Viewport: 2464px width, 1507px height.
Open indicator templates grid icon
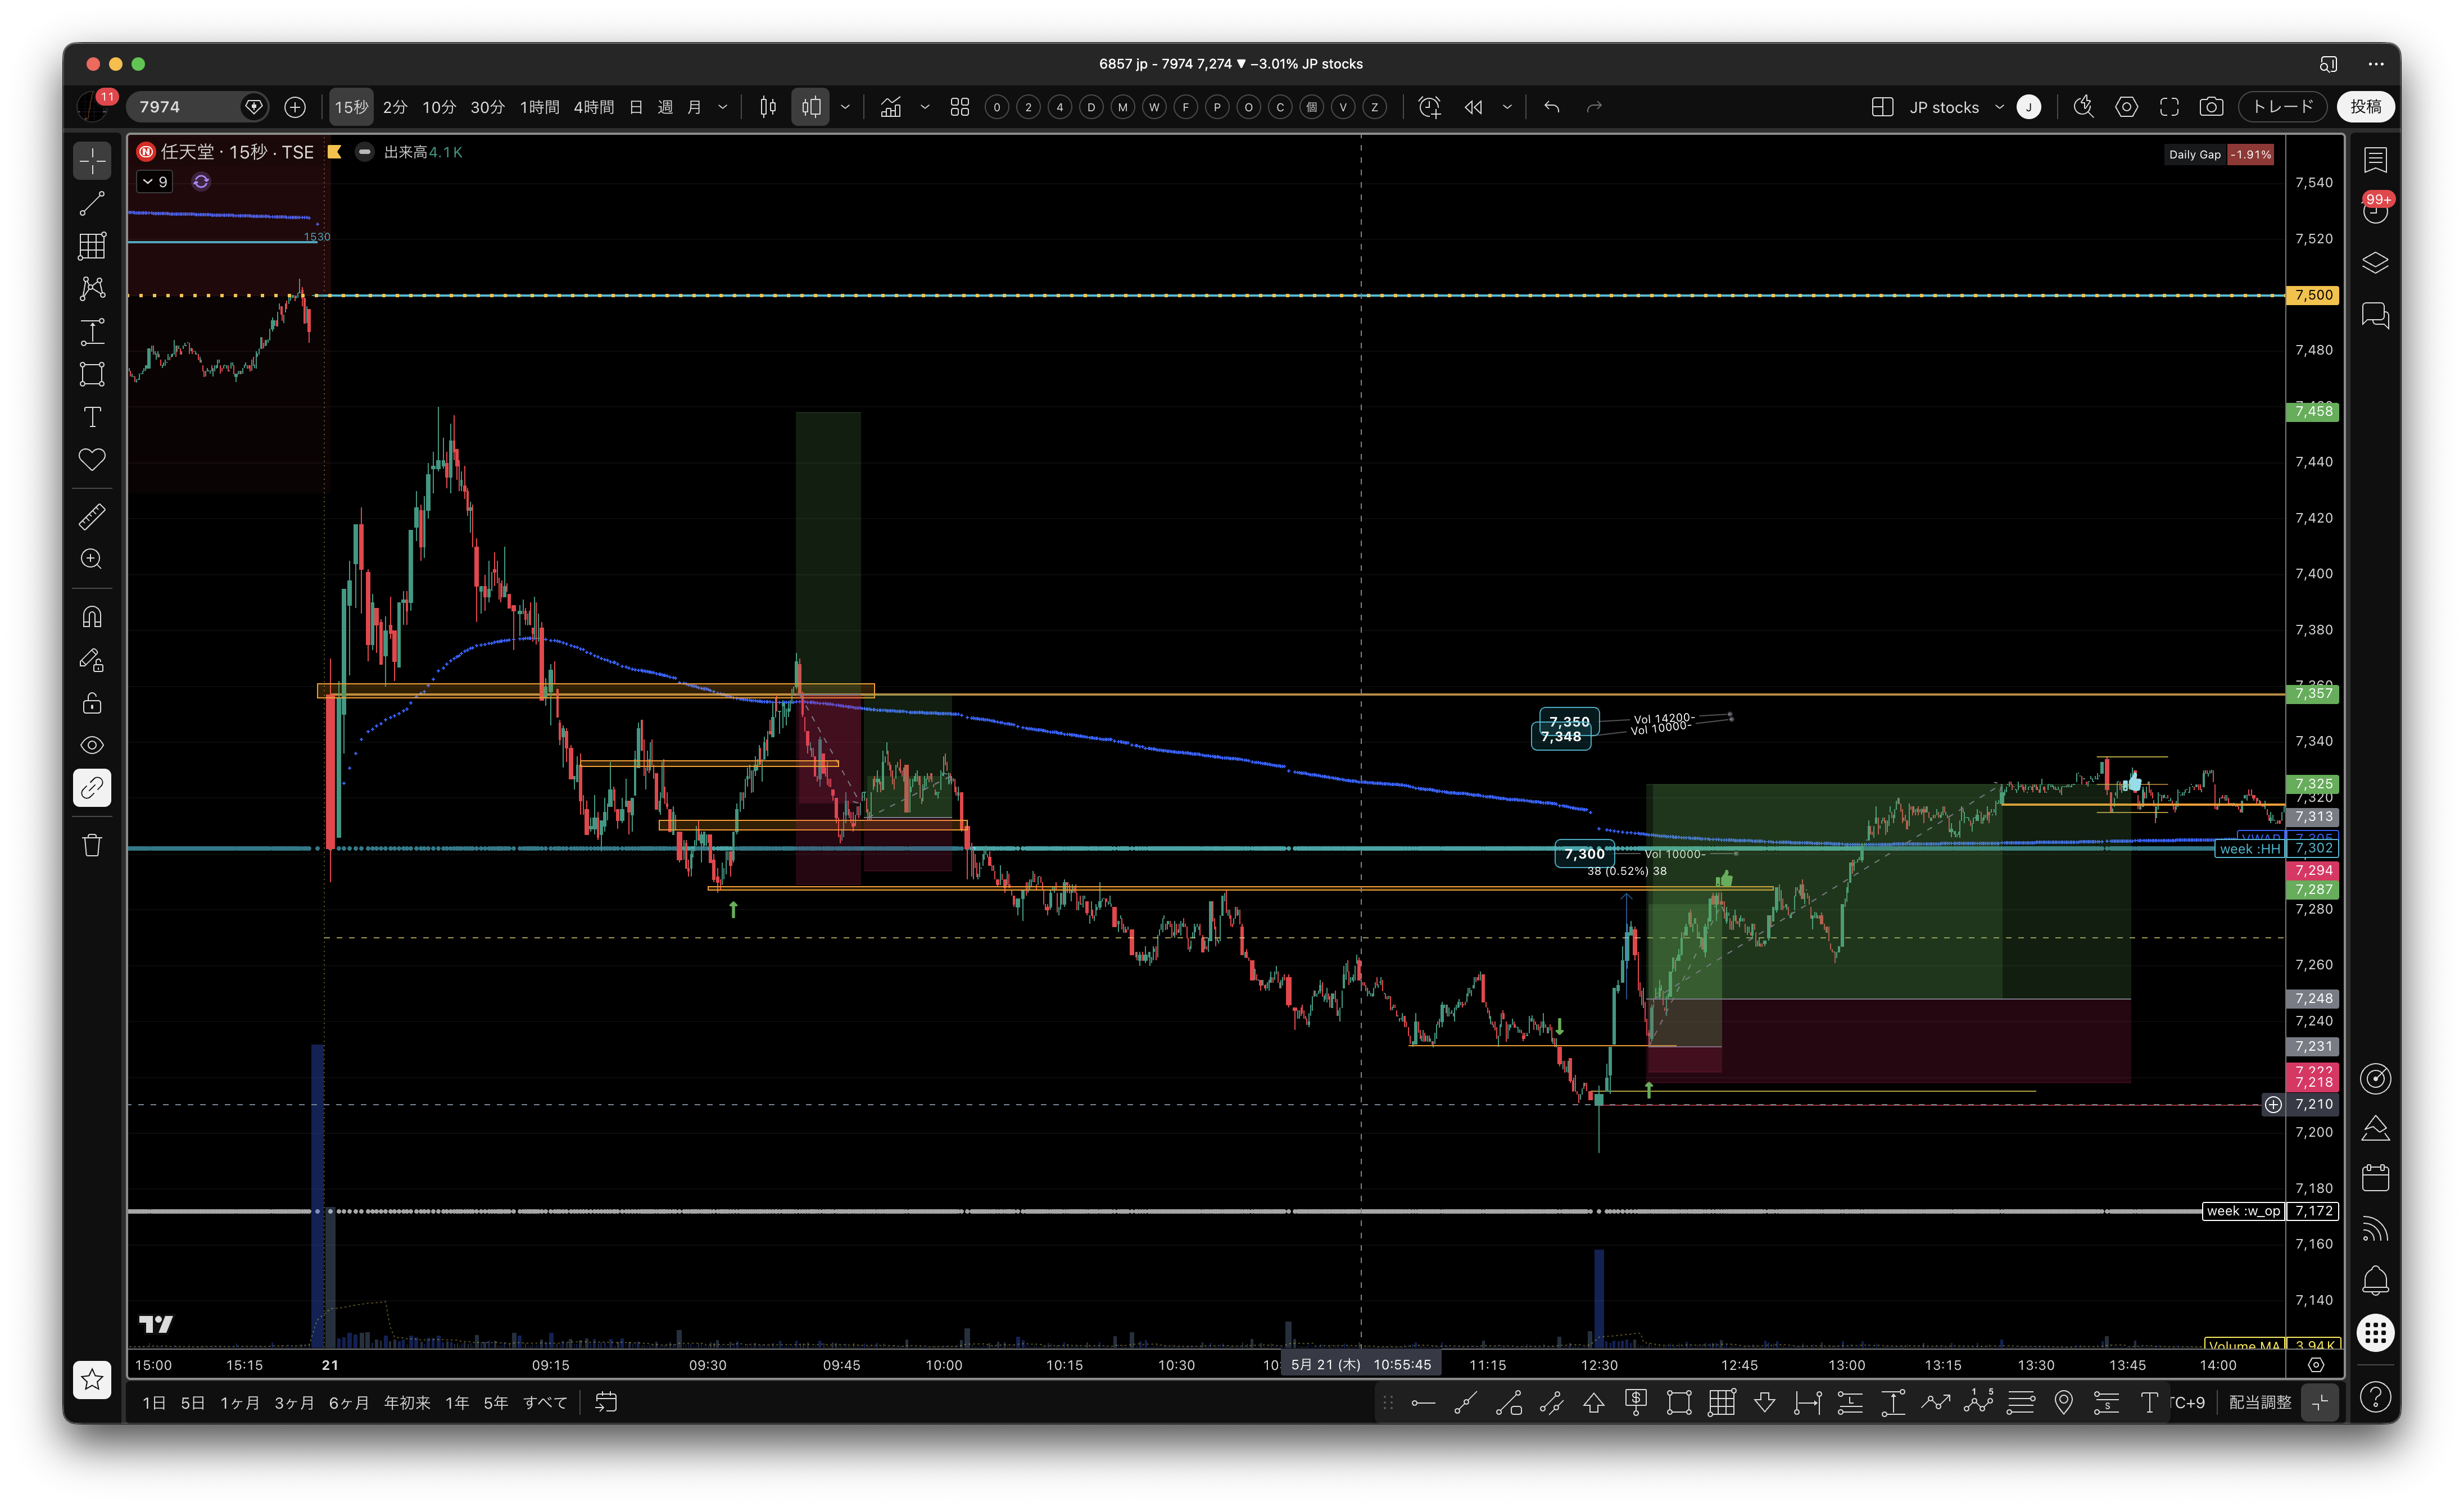[x=960, y=107]
